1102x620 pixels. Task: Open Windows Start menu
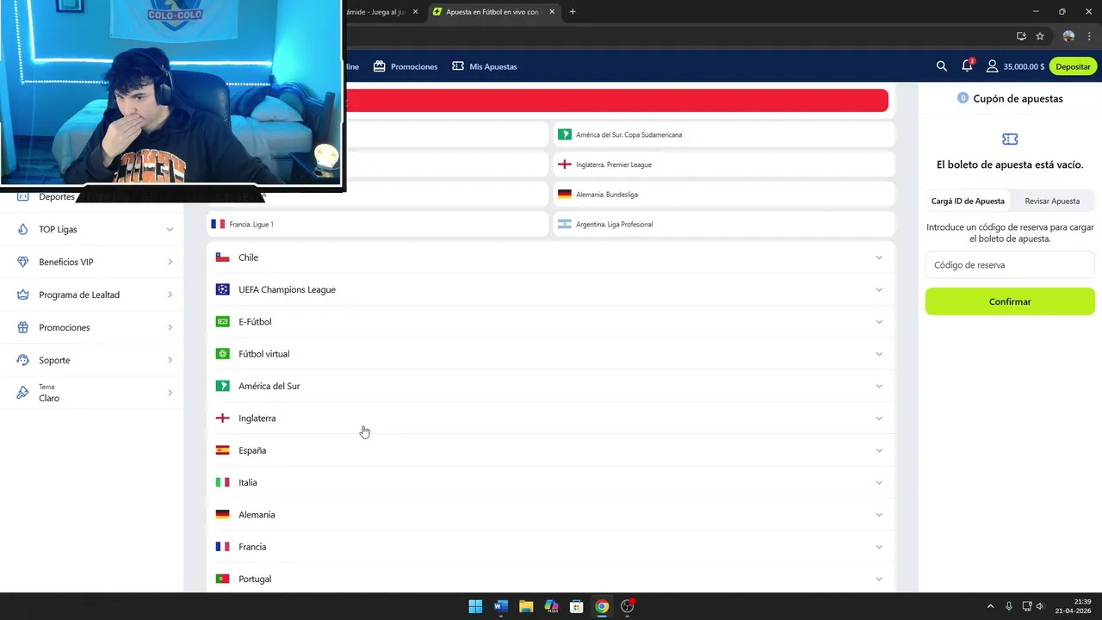coord(475,606)
